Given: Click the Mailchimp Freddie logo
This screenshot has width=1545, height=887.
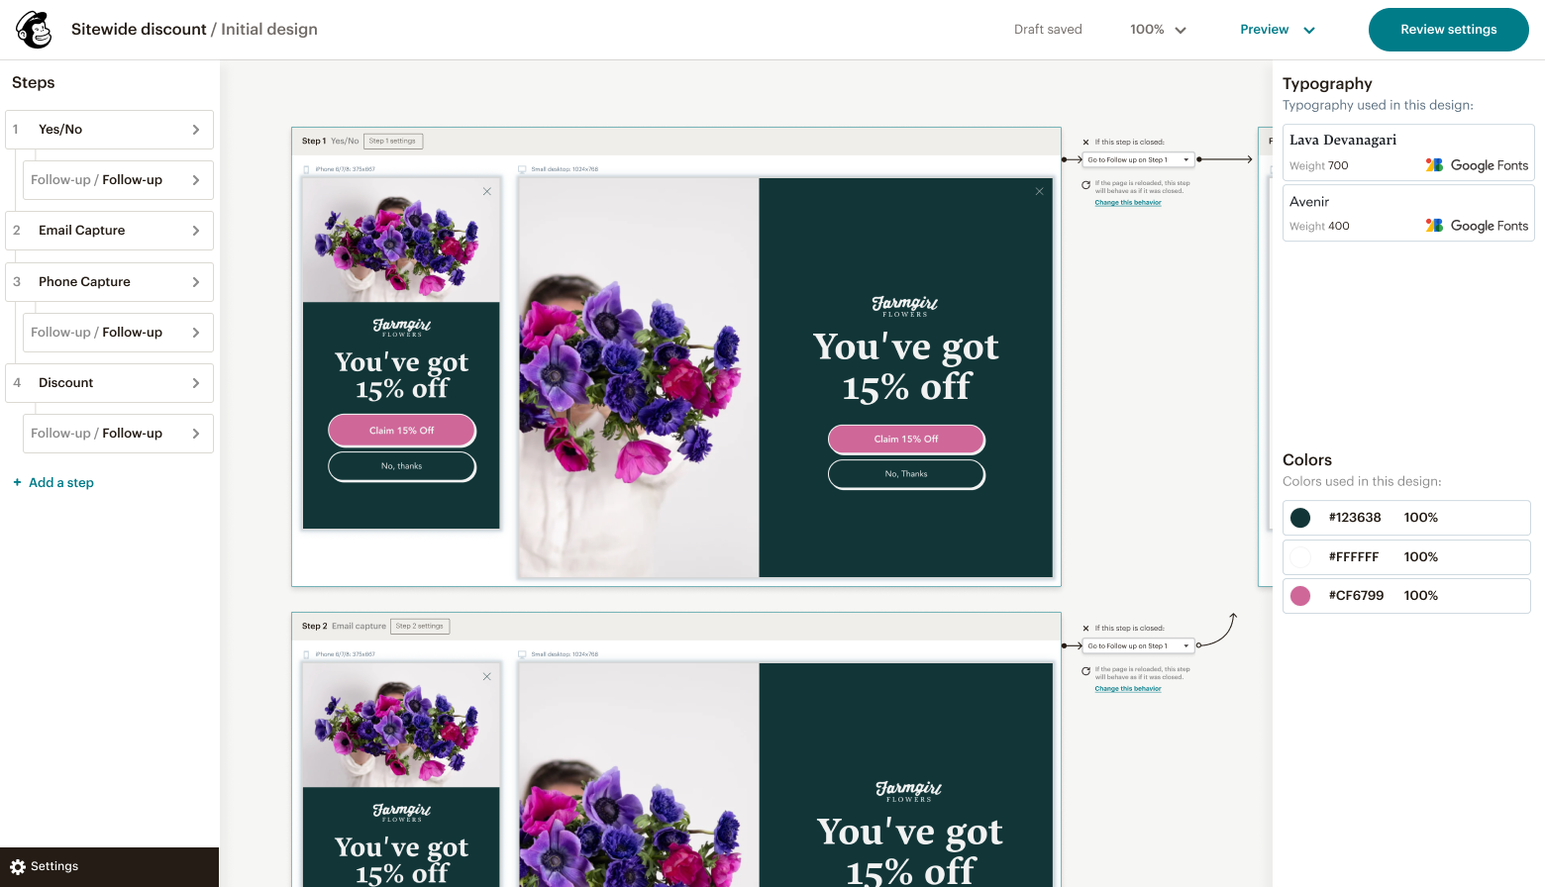Looking at the screenshot, I should pos(33,29).
